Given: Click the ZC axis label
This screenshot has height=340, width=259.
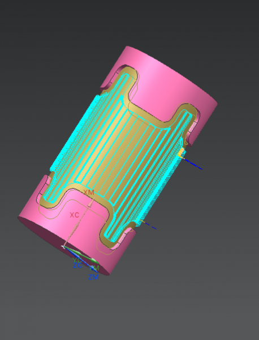Looking at the screenshot, I should click(x=77, y=265).
